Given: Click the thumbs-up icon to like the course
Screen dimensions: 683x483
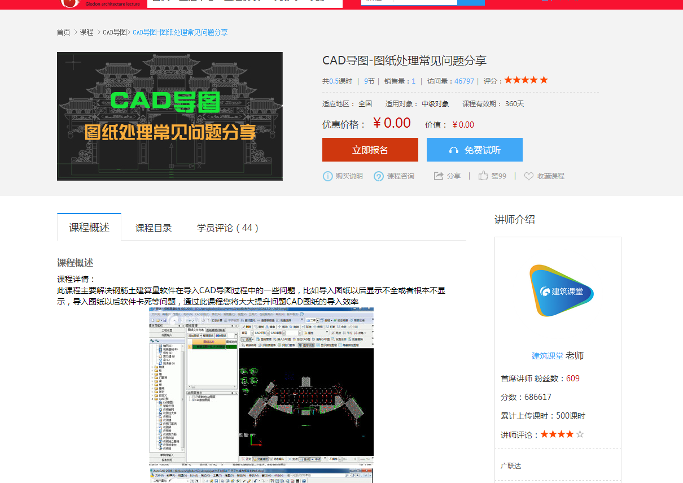Looking at the screenshot, I should tap(483, 176).
